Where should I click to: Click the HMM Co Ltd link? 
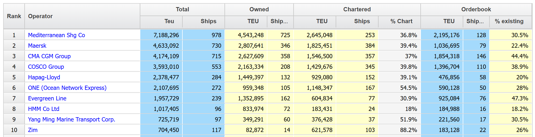point(44,109)
